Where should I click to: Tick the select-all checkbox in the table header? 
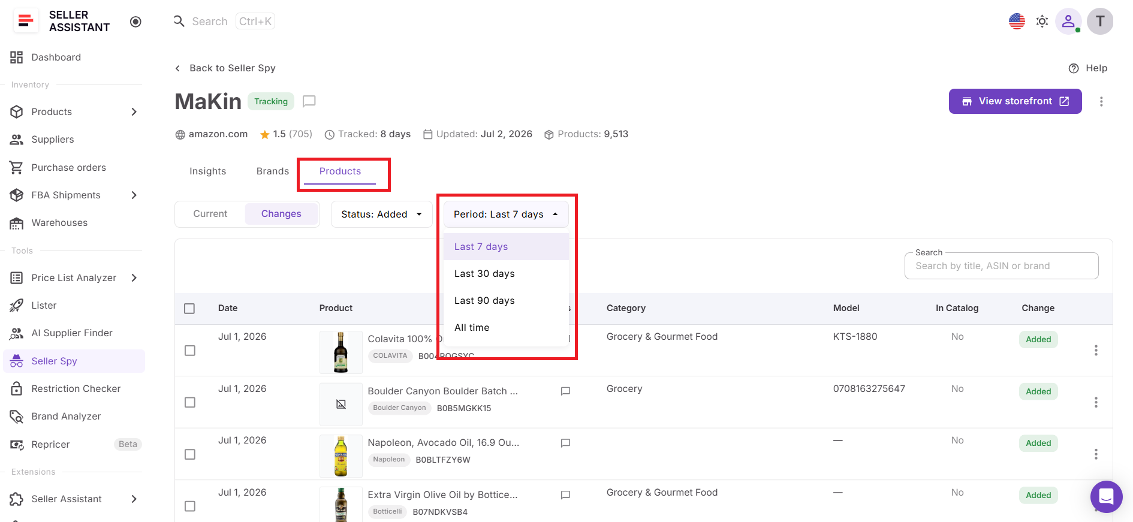(189, 309)
